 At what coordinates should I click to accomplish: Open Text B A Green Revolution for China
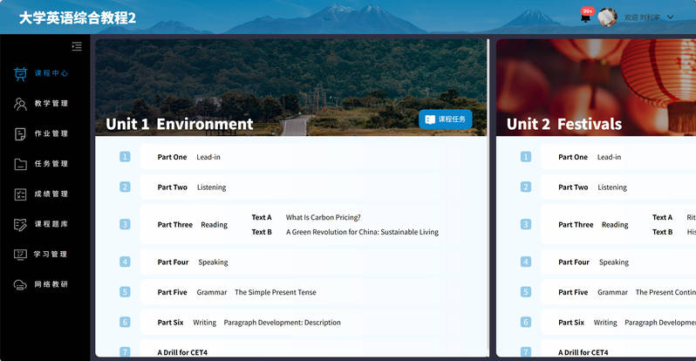point(361,232)
